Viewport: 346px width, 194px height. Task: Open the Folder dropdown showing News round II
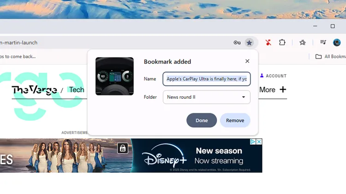tap(206, 97)
